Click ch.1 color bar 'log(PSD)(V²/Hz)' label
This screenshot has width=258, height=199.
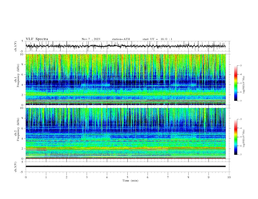[244, 85]
